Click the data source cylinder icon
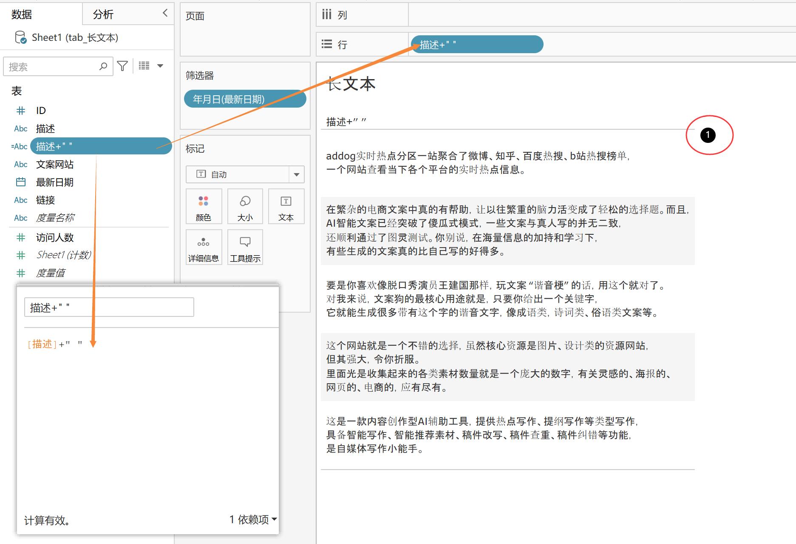796x544 pixels. (x=20, y=37)
